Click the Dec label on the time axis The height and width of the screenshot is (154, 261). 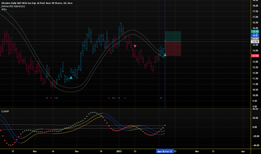[77, 151]
